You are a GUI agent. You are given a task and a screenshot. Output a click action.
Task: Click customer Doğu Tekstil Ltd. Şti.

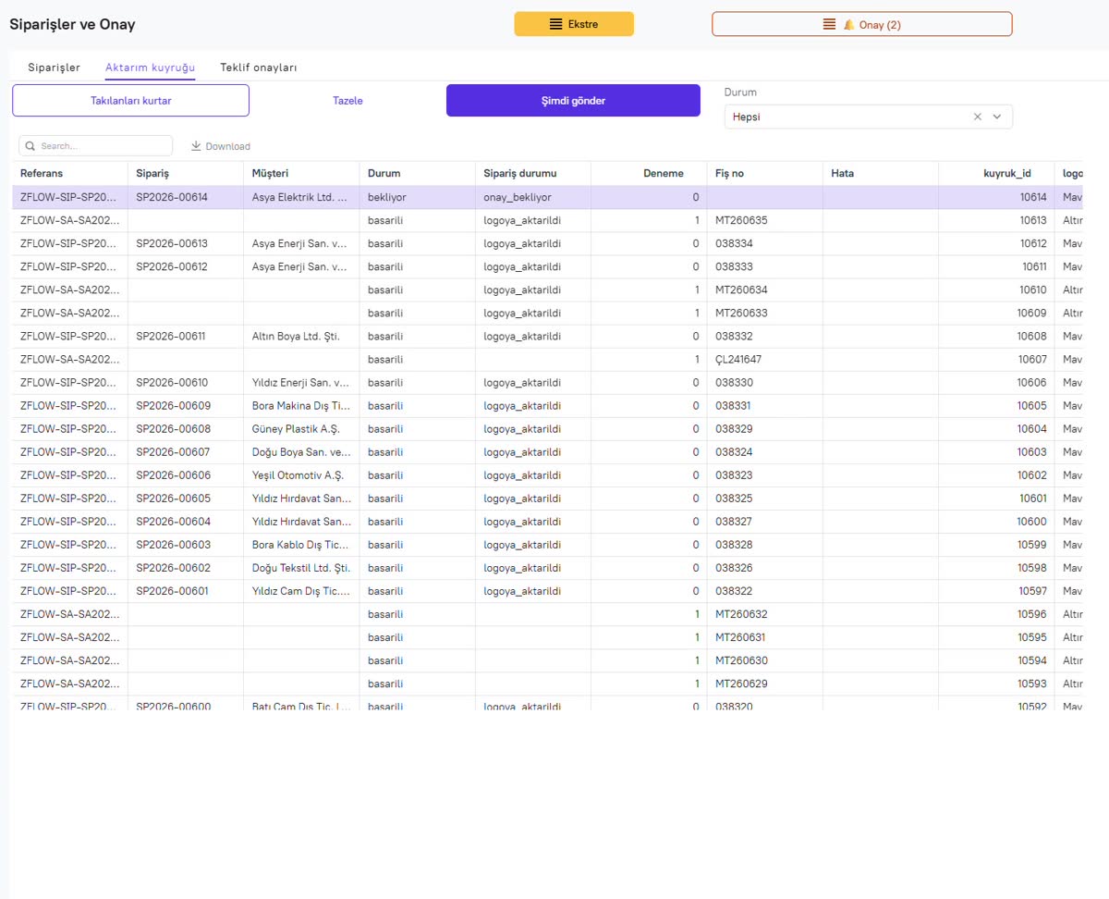301,567
